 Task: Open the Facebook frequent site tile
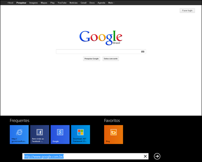tap(40, 134)
